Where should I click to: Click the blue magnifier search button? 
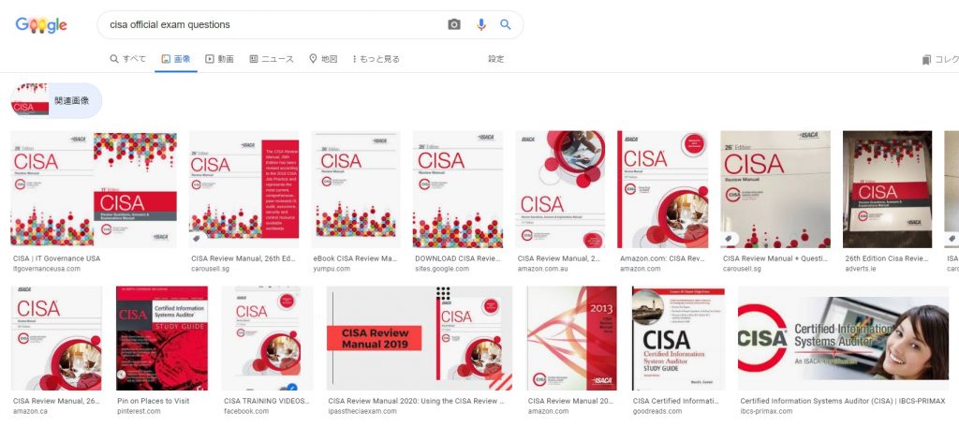click(505, 24)
